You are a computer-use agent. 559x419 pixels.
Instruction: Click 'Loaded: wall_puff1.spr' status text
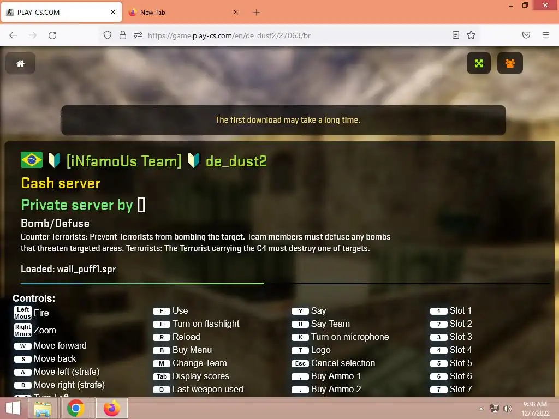pyautogui.click(x=68, y=269)
